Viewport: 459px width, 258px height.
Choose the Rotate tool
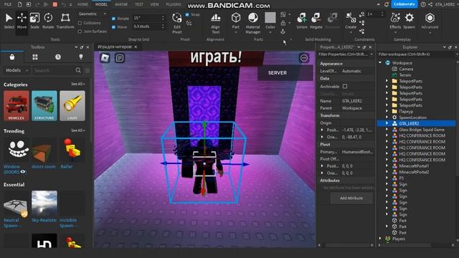pos(48,21)
